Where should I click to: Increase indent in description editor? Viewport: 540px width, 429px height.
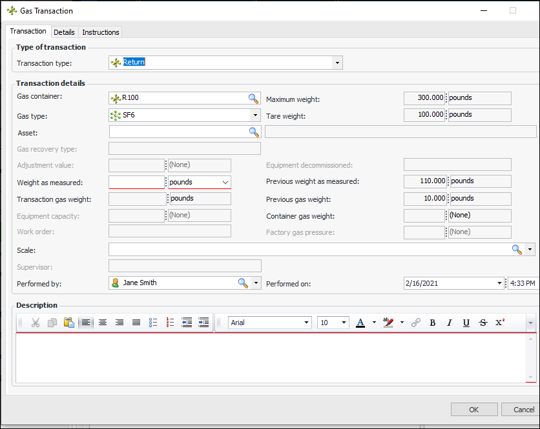pos(203,323)
